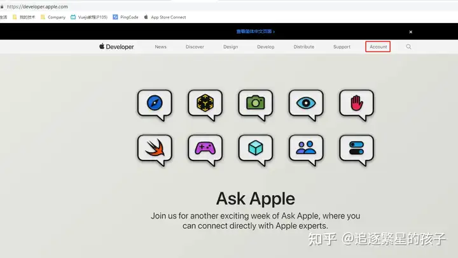Click the purple game controller bubble icon
Image resolution: width=458 pixels, height=258 pixels.
pos(205,150)
